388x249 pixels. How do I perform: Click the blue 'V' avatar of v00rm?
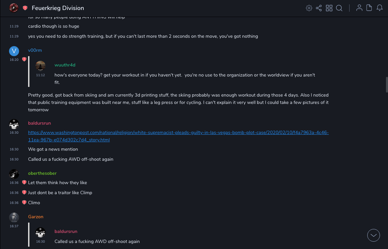(x=14, y=51)
